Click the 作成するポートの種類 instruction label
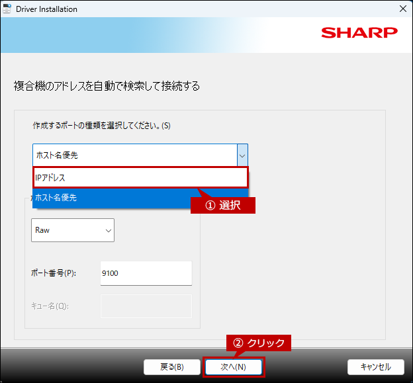 click(x=101, y=125)
